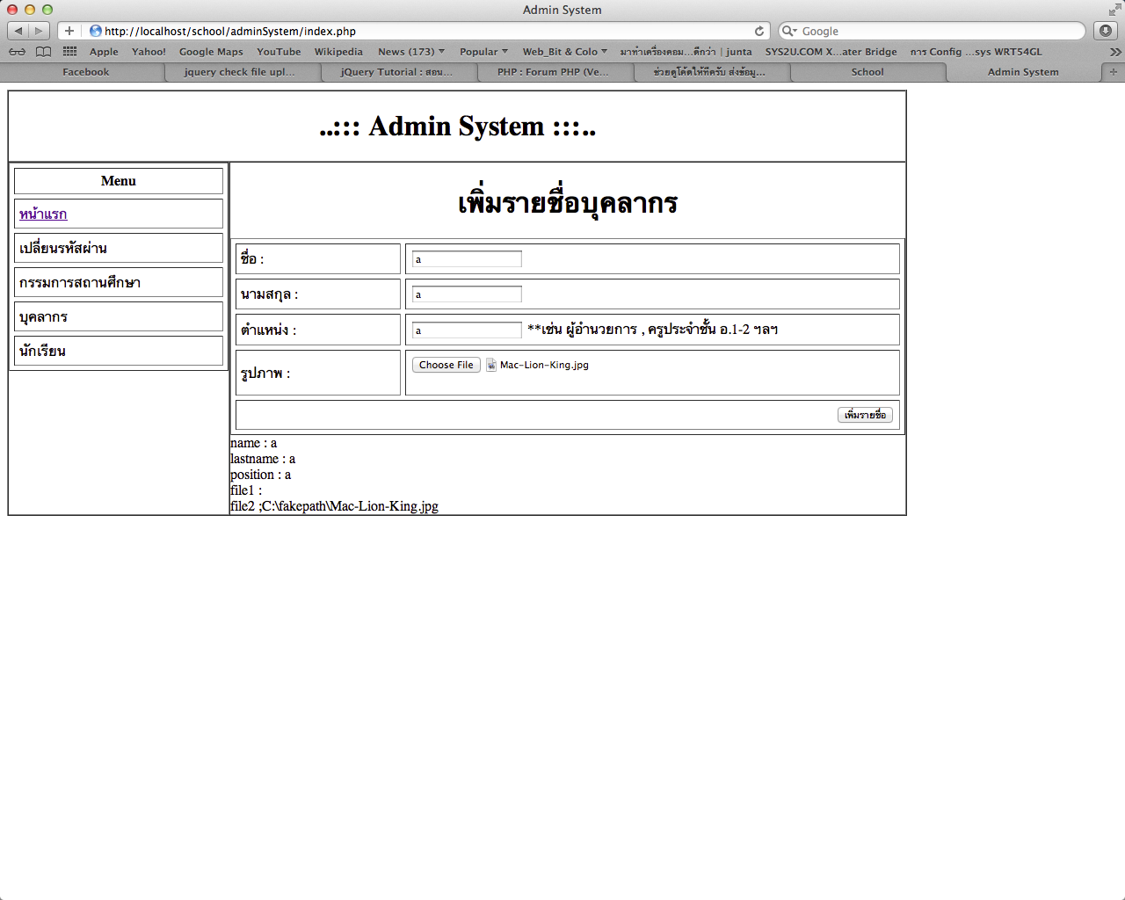Click the Google search field
Screen dimensions: 1125x900
click(932, 31)
